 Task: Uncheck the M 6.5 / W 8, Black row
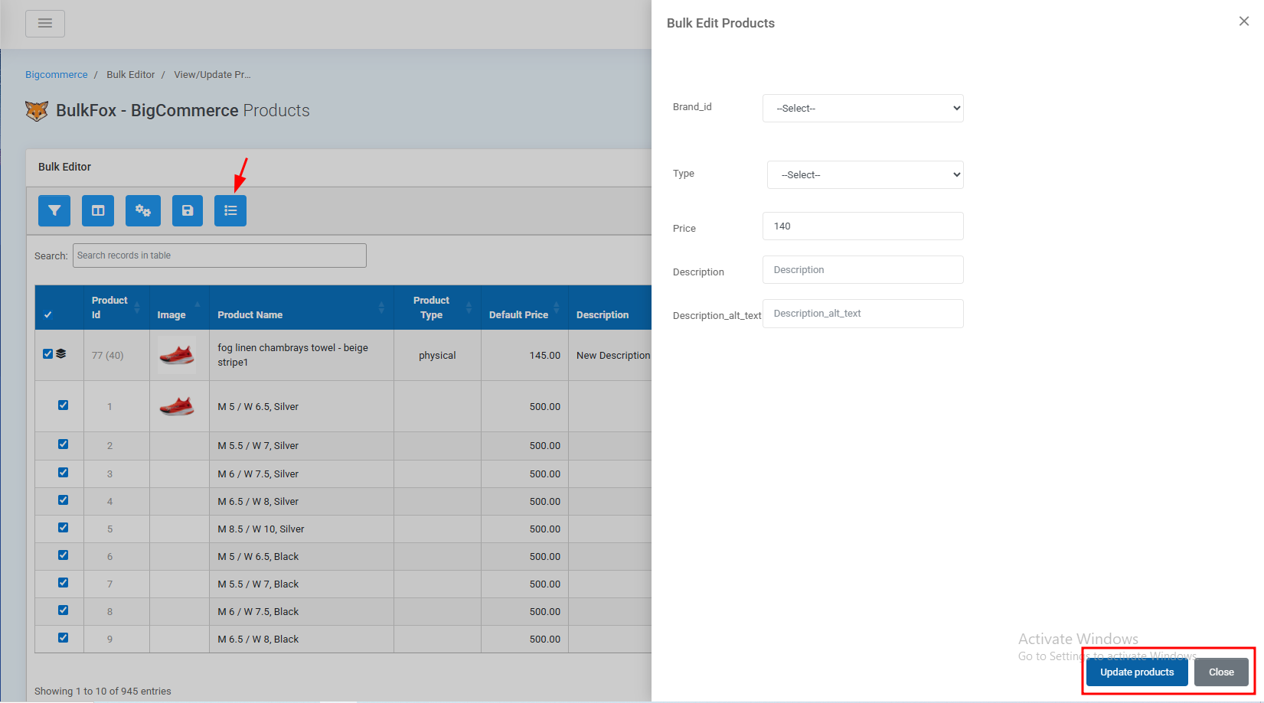(64, 638)
